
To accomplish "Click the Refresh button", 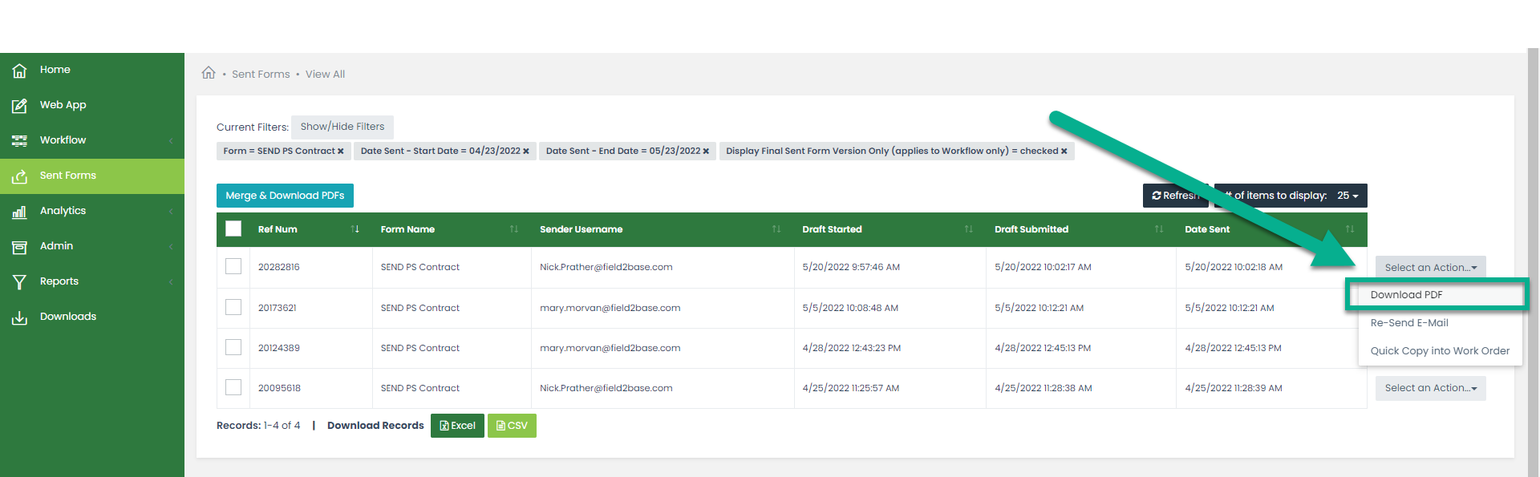I will click(x=1176, y=196).
